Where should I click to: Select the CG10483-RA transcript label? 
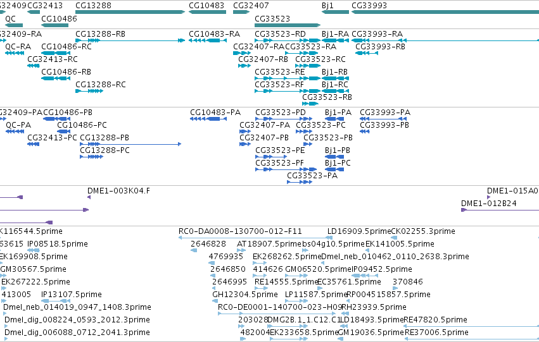coord(215,34)
